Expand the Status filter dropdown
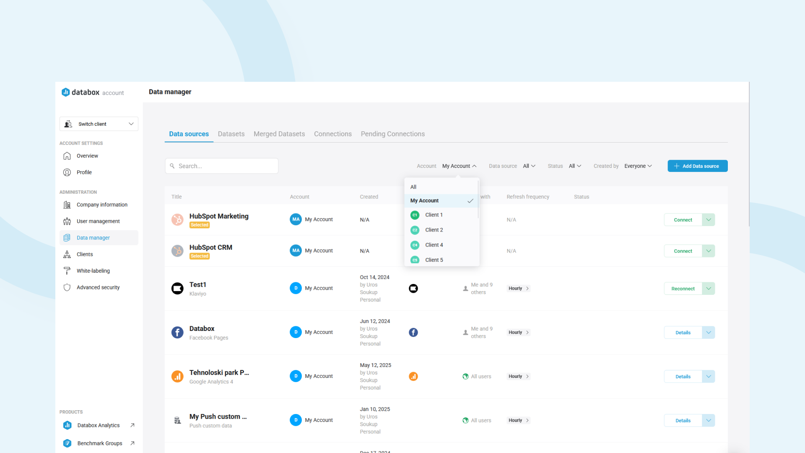The image size is (805, 453). coord(575,166)
